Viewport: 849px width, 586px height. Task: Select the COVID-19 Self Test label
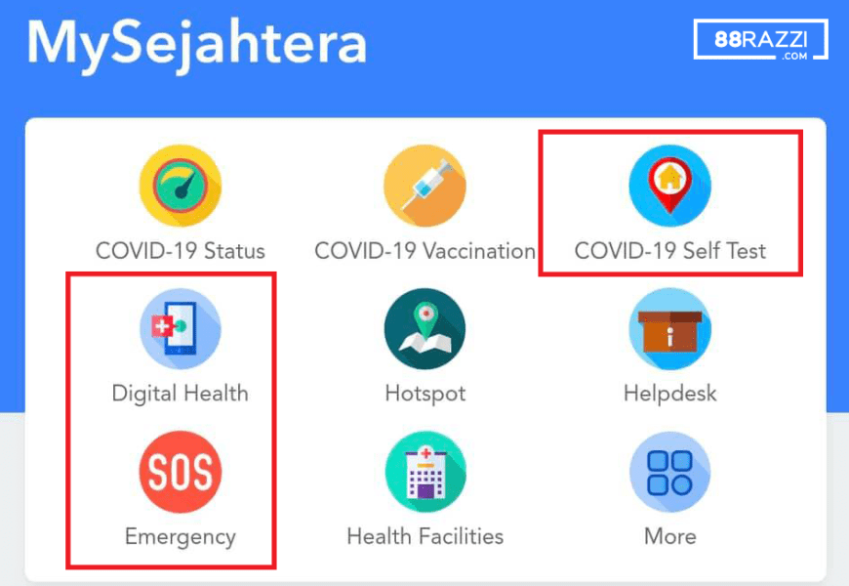point(670,251)
